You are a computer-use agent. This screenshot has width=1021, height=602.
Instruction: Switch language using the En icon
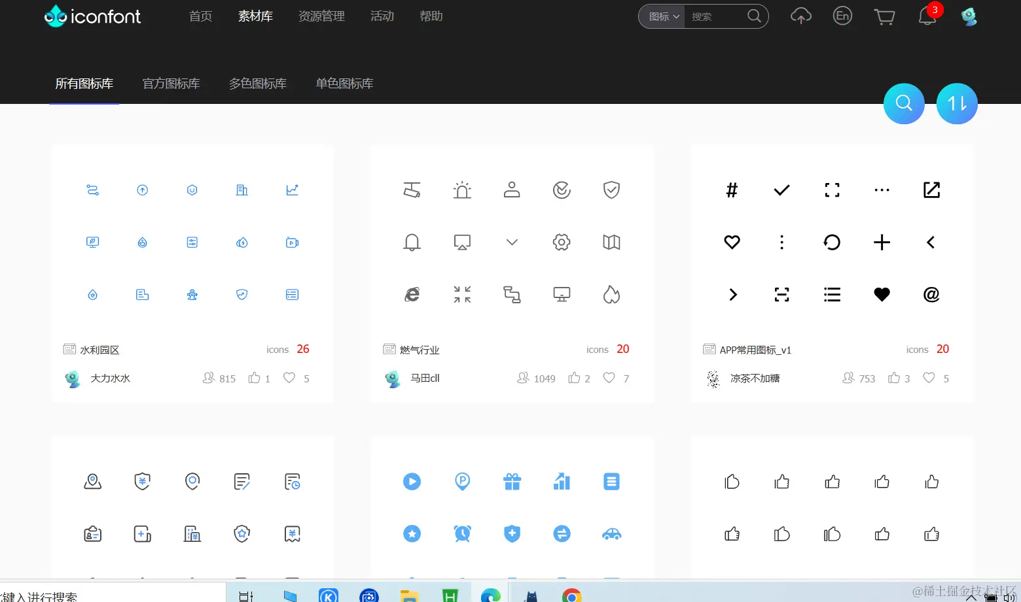click(842, 16)
